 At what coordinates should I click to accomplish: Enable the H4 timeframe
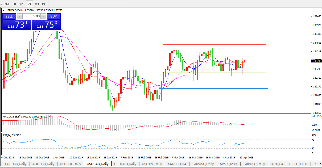click(x=22, y=4)
